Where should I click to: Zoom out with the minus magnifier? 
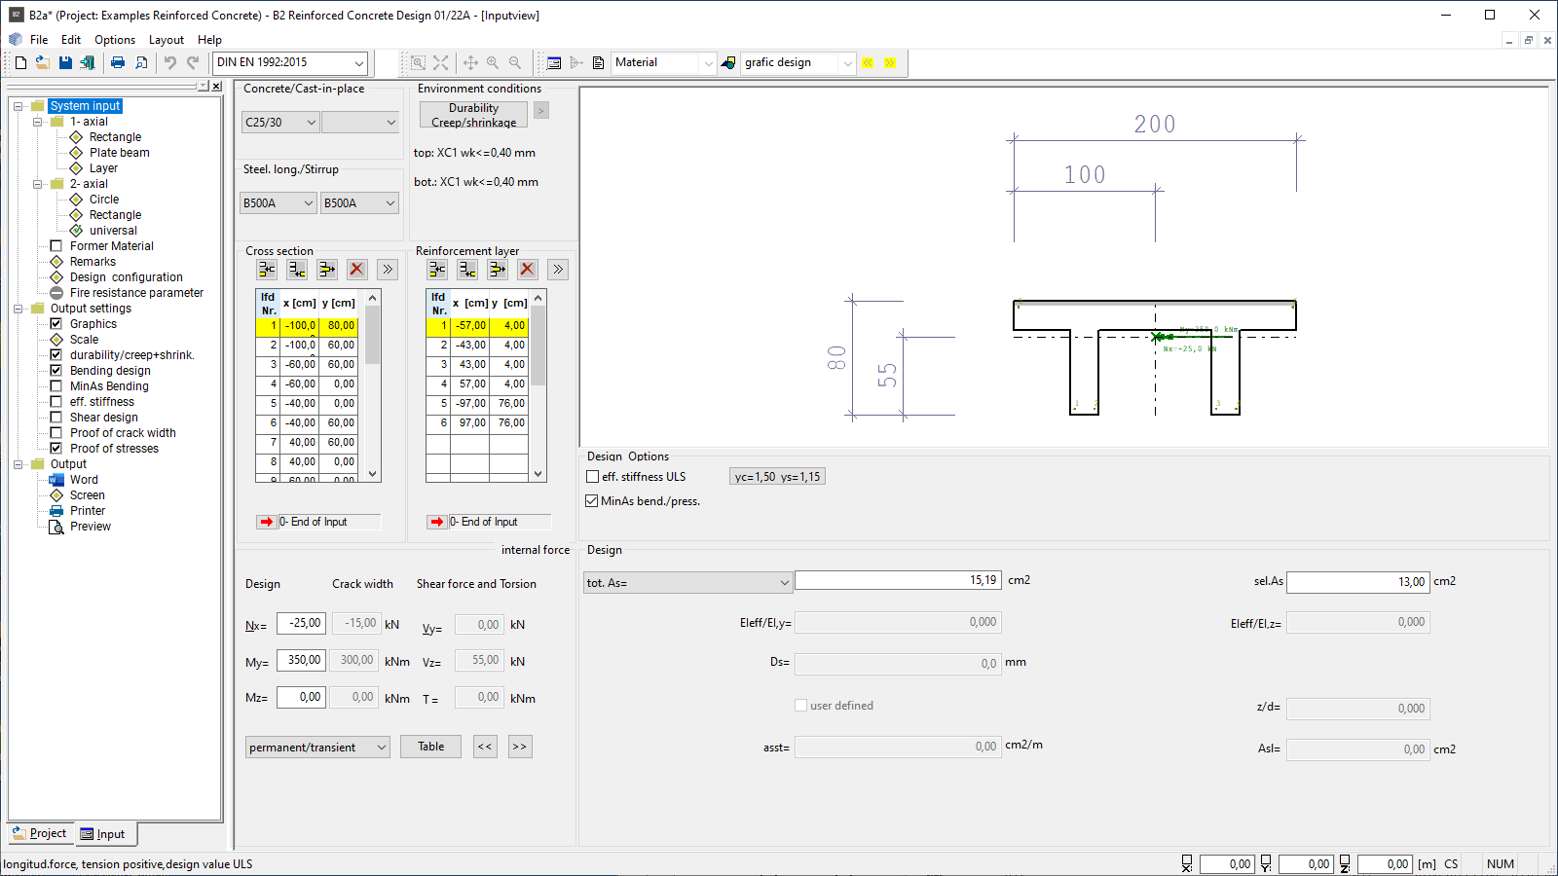click(x=515, y=63)
